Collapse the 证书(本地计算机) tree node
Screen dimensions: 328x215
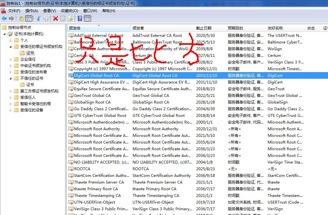click(x=4, y=34)
